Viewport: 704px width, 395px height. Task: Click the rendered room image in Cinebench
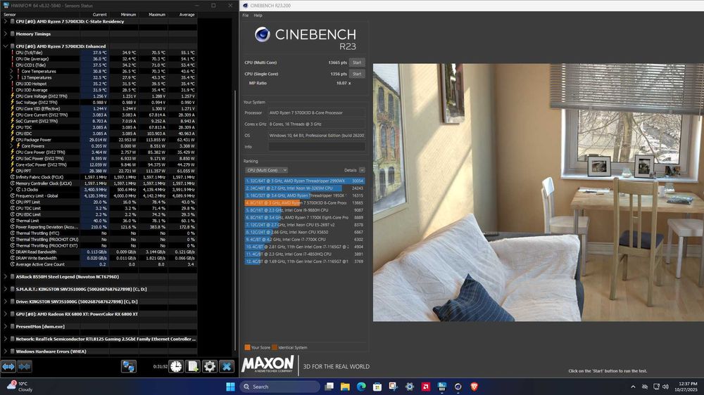click(539, 193)
